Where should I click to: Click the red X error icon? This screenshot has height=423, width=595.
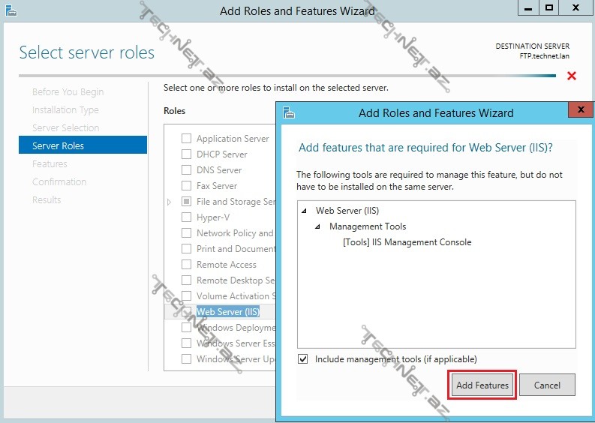572,76
